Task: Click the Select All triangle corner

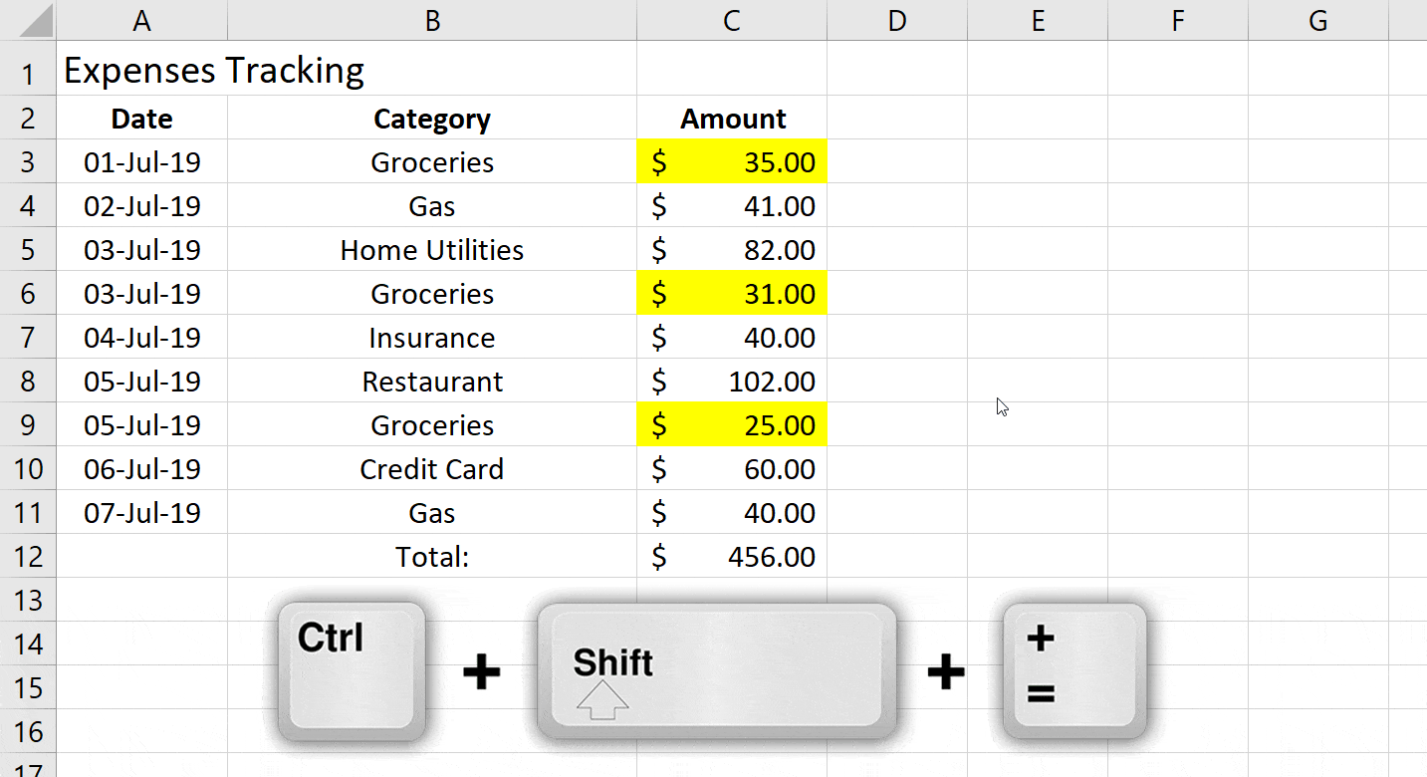Action: coord(29,20)
